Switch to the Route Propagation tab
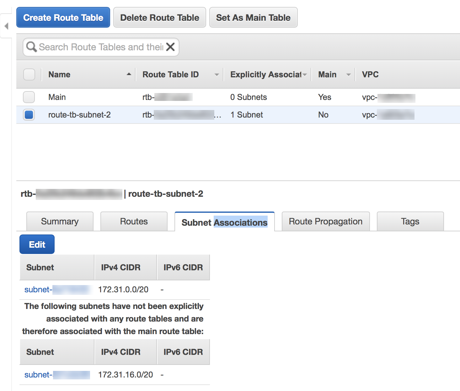The image size is (460, 391). pyautogui.click(x=325, y=222)
